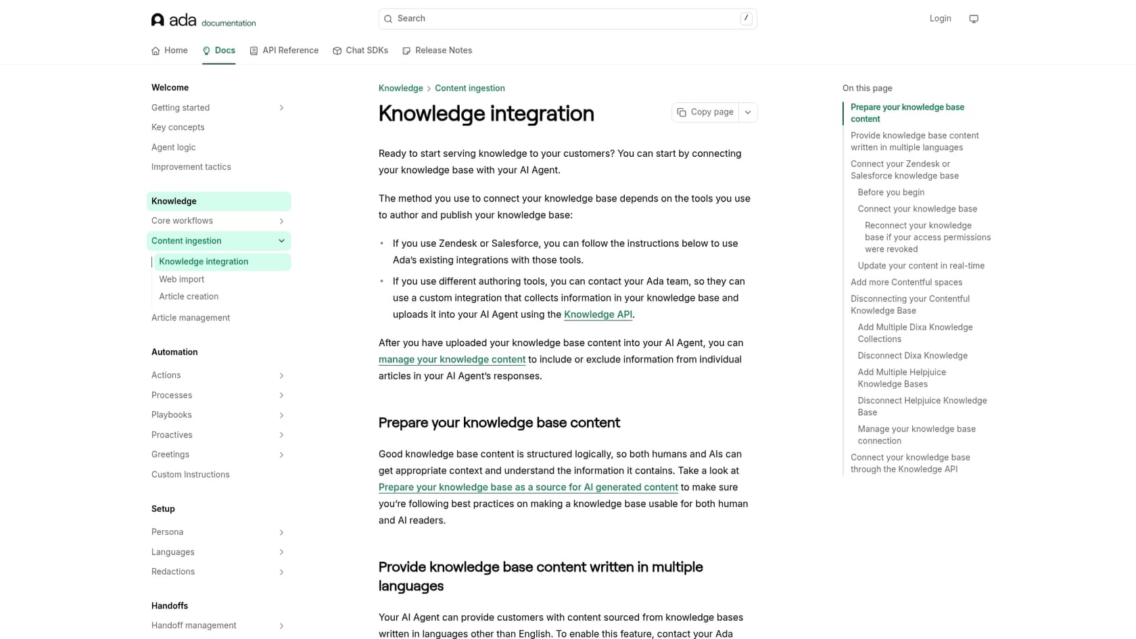This screenshot has width=1136, height=639.
Task: Collapse the Content ingestion section
Action: click(281, 241)
